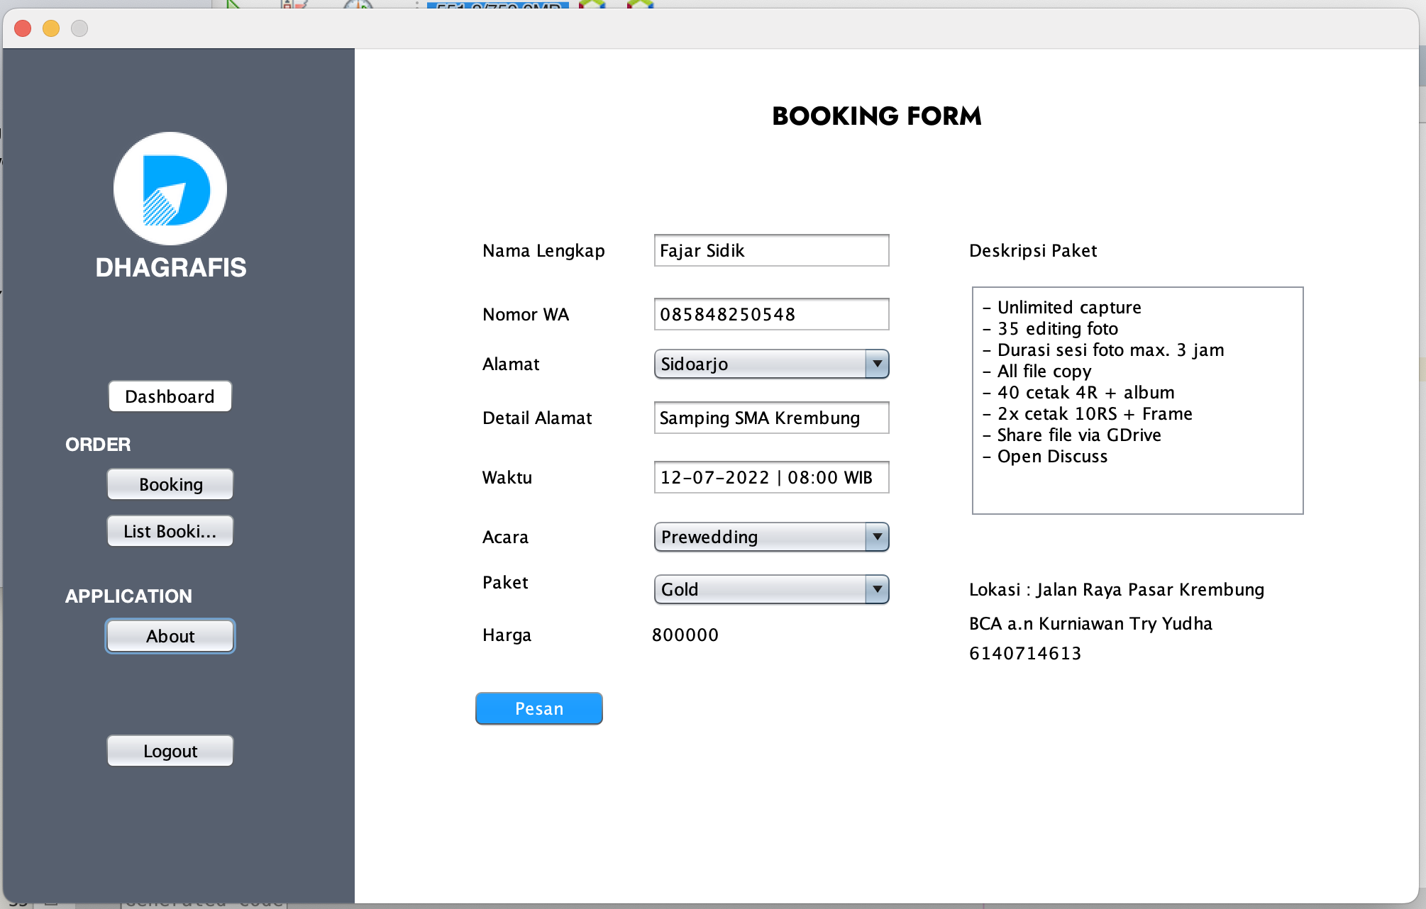Image resolution: width=1426 pixels, height=909 pixels.
Task: Click the About button
Action: (170, 636)
